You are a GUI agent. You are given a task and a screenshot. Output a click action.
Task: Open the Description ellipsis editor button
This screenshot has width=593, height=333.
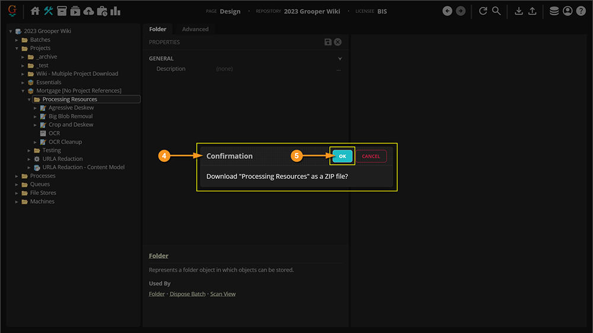(339, 69)
